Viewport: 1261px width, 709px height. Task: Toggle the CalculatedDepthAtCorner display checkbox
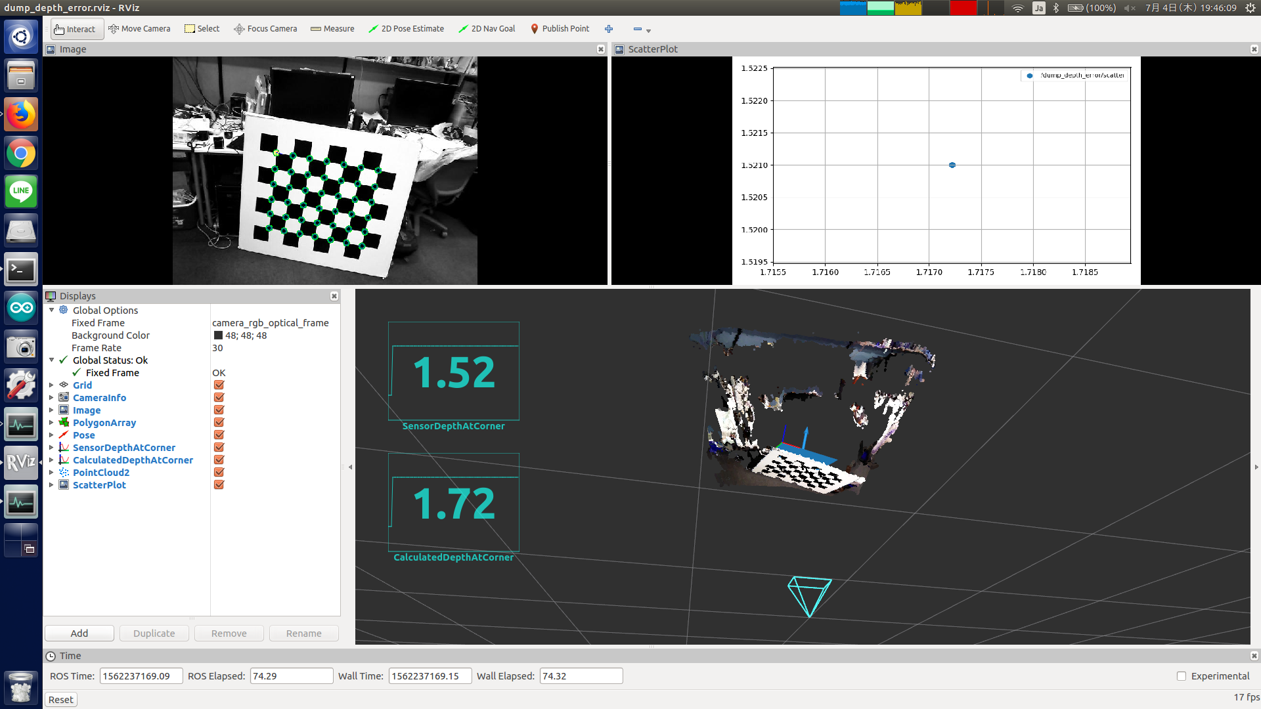point(219,460)
